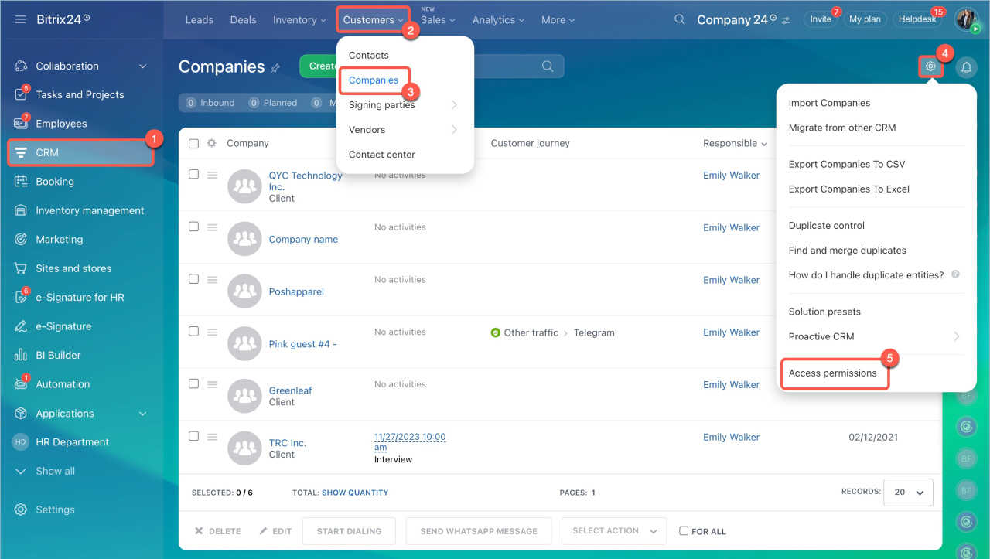This screenshot has height=559, width=990.
Task: Click the My plan button
Action: tap(865, 19)
